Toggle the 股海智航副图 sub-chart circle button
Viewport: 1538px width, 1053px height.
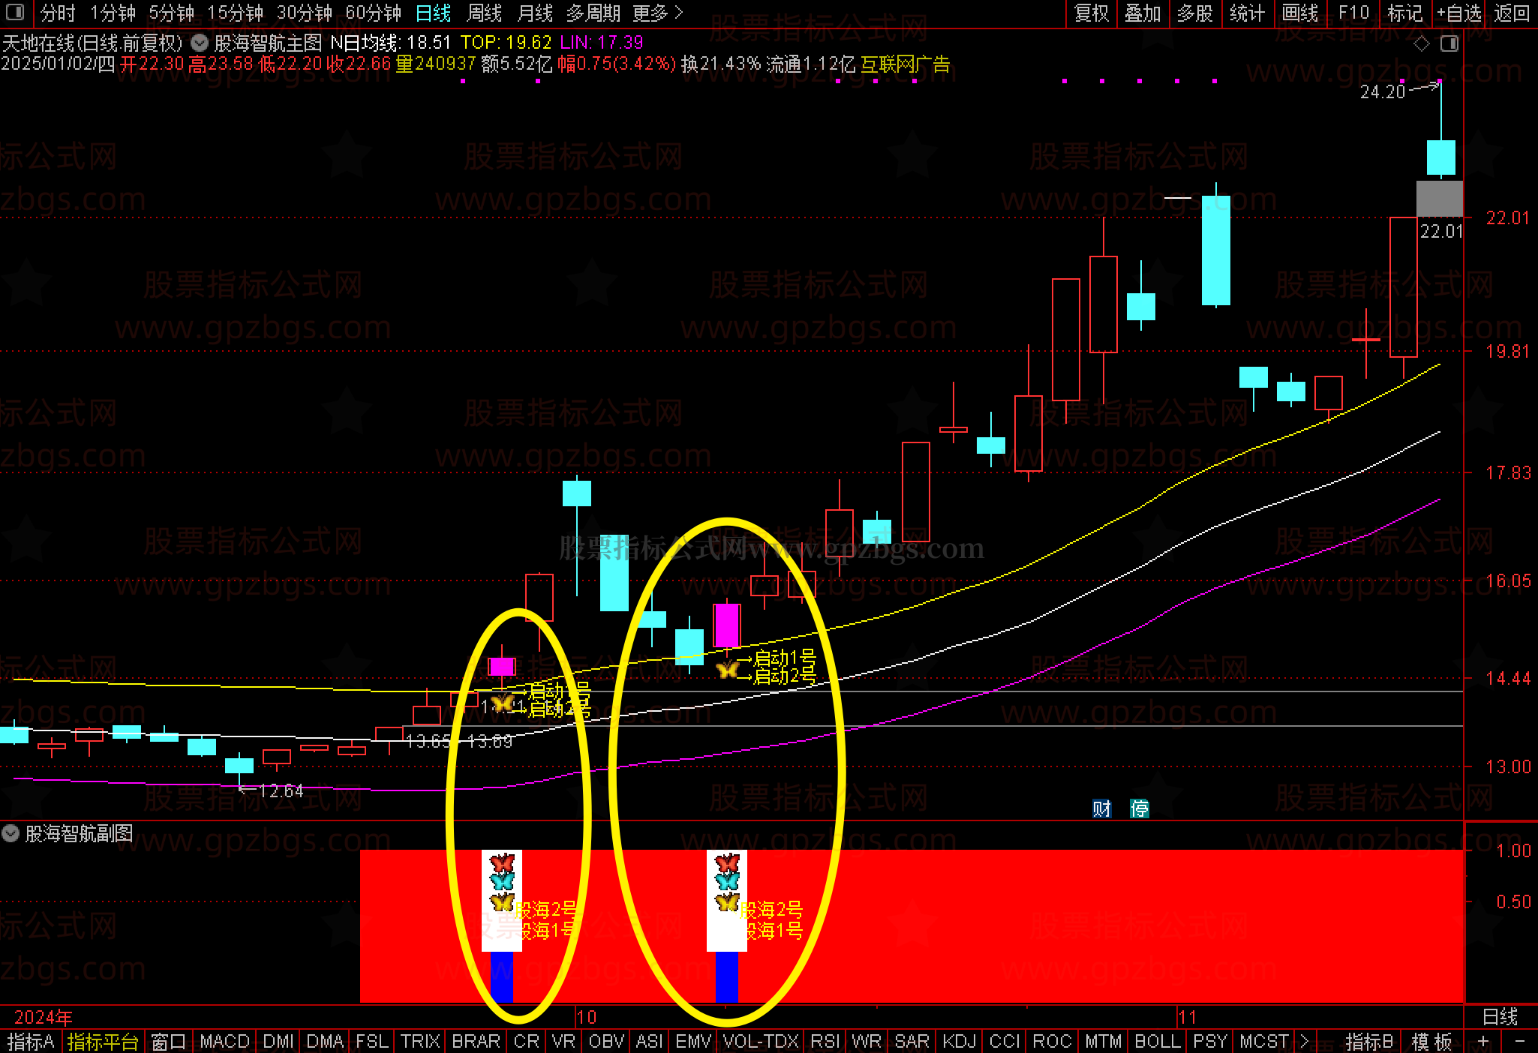[x=11, y=833]
